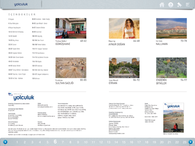
Task: Jump to page 8 in navigator
Action: pos(70,142)
